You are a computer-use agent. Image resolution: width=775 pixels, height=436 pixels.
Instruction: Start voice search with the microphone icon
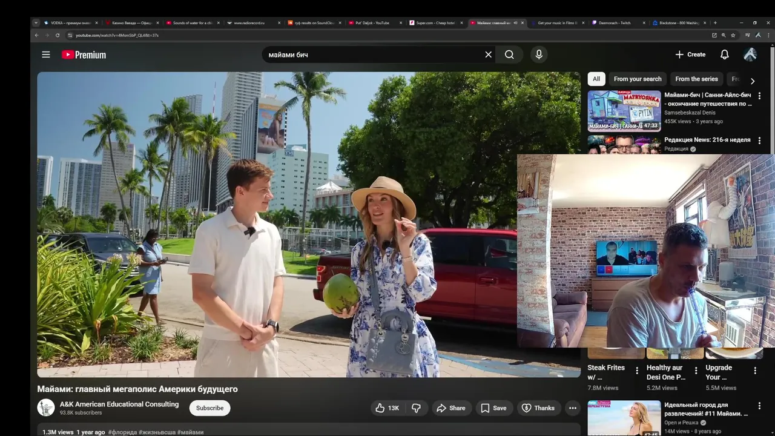[x=539, y=54]
